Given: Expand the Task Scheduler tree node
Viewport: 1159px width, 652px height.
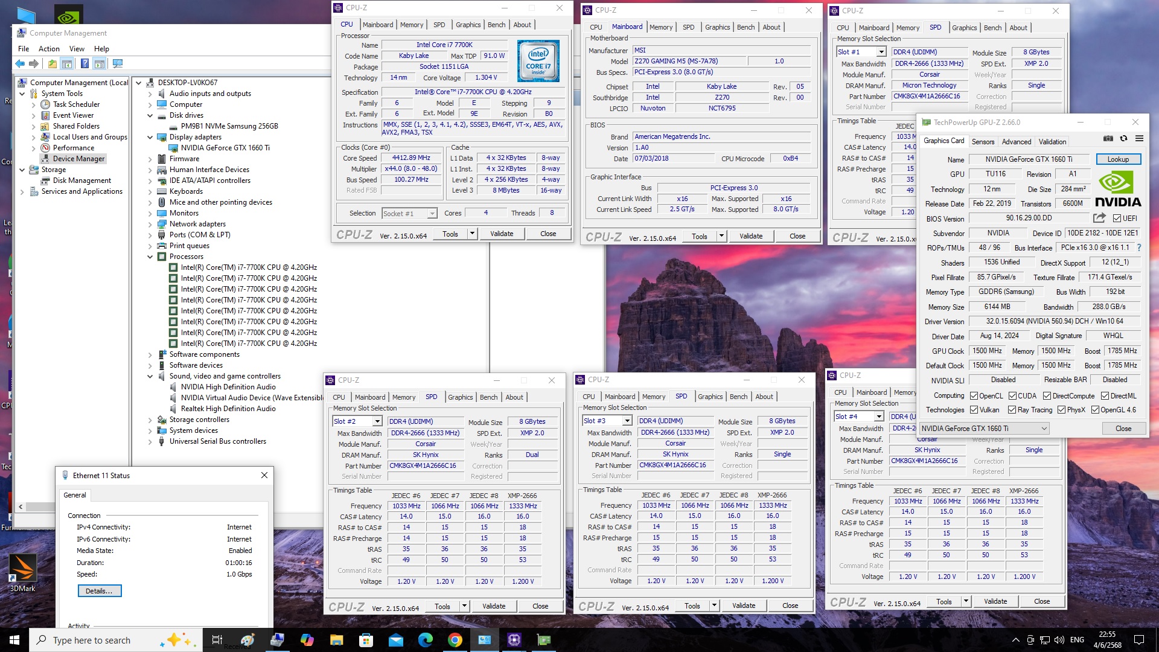Looking at the screenshot, I should coord(34,104).
